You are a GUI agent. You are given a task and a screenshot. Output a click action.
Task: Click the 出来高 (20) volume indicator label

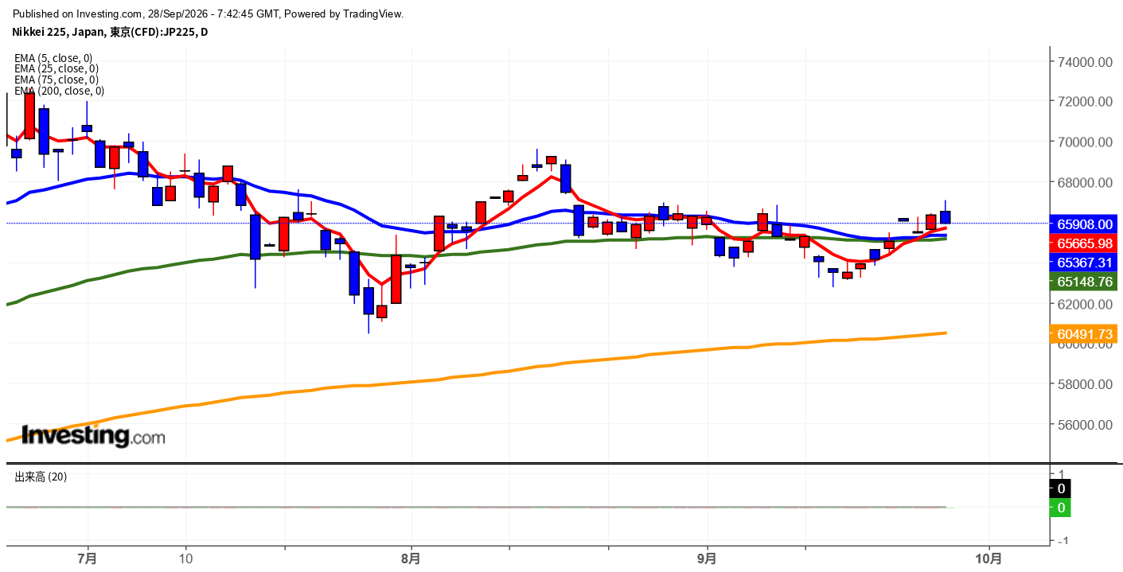[x=41, y=477]
